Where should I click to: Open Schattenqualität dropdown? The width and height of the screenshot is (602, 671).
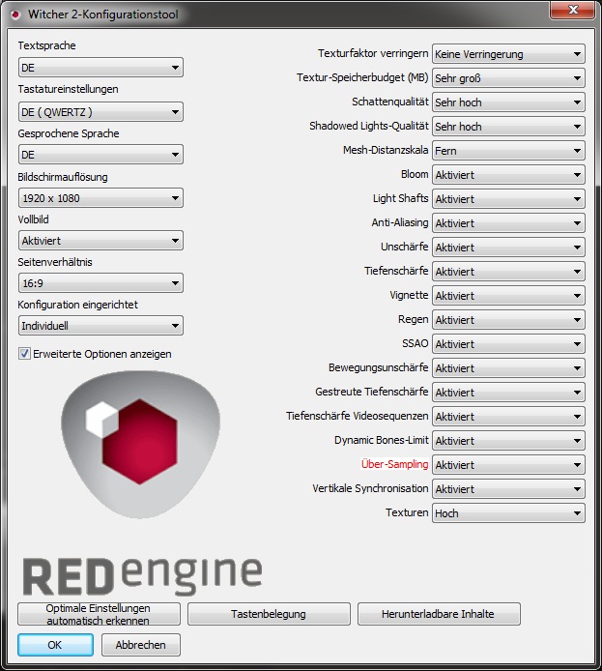click(508, 102)
